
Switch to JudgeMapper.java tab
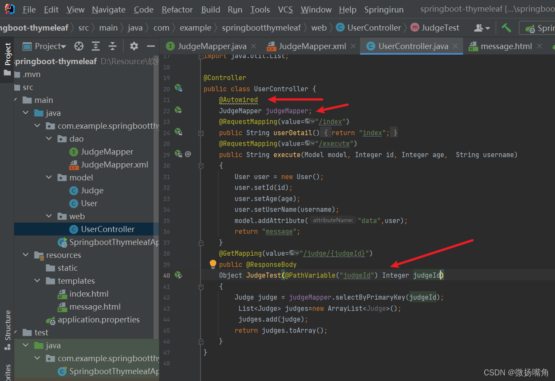[x=207, y=46]
